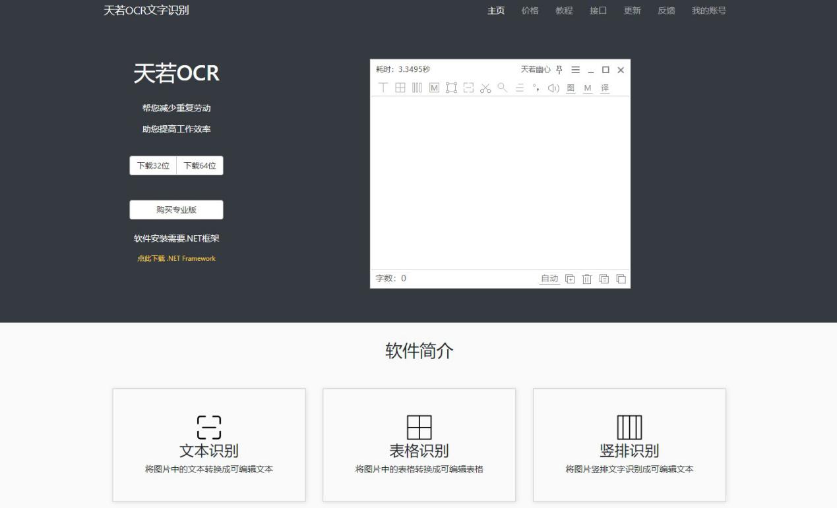Select the text recognition (T) tool icon
This screenshot has height=508, width=837.
pos(383,86)
